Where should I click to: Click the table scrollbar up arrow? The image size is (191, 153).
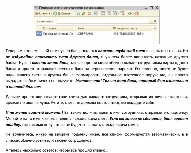[155, 28]
